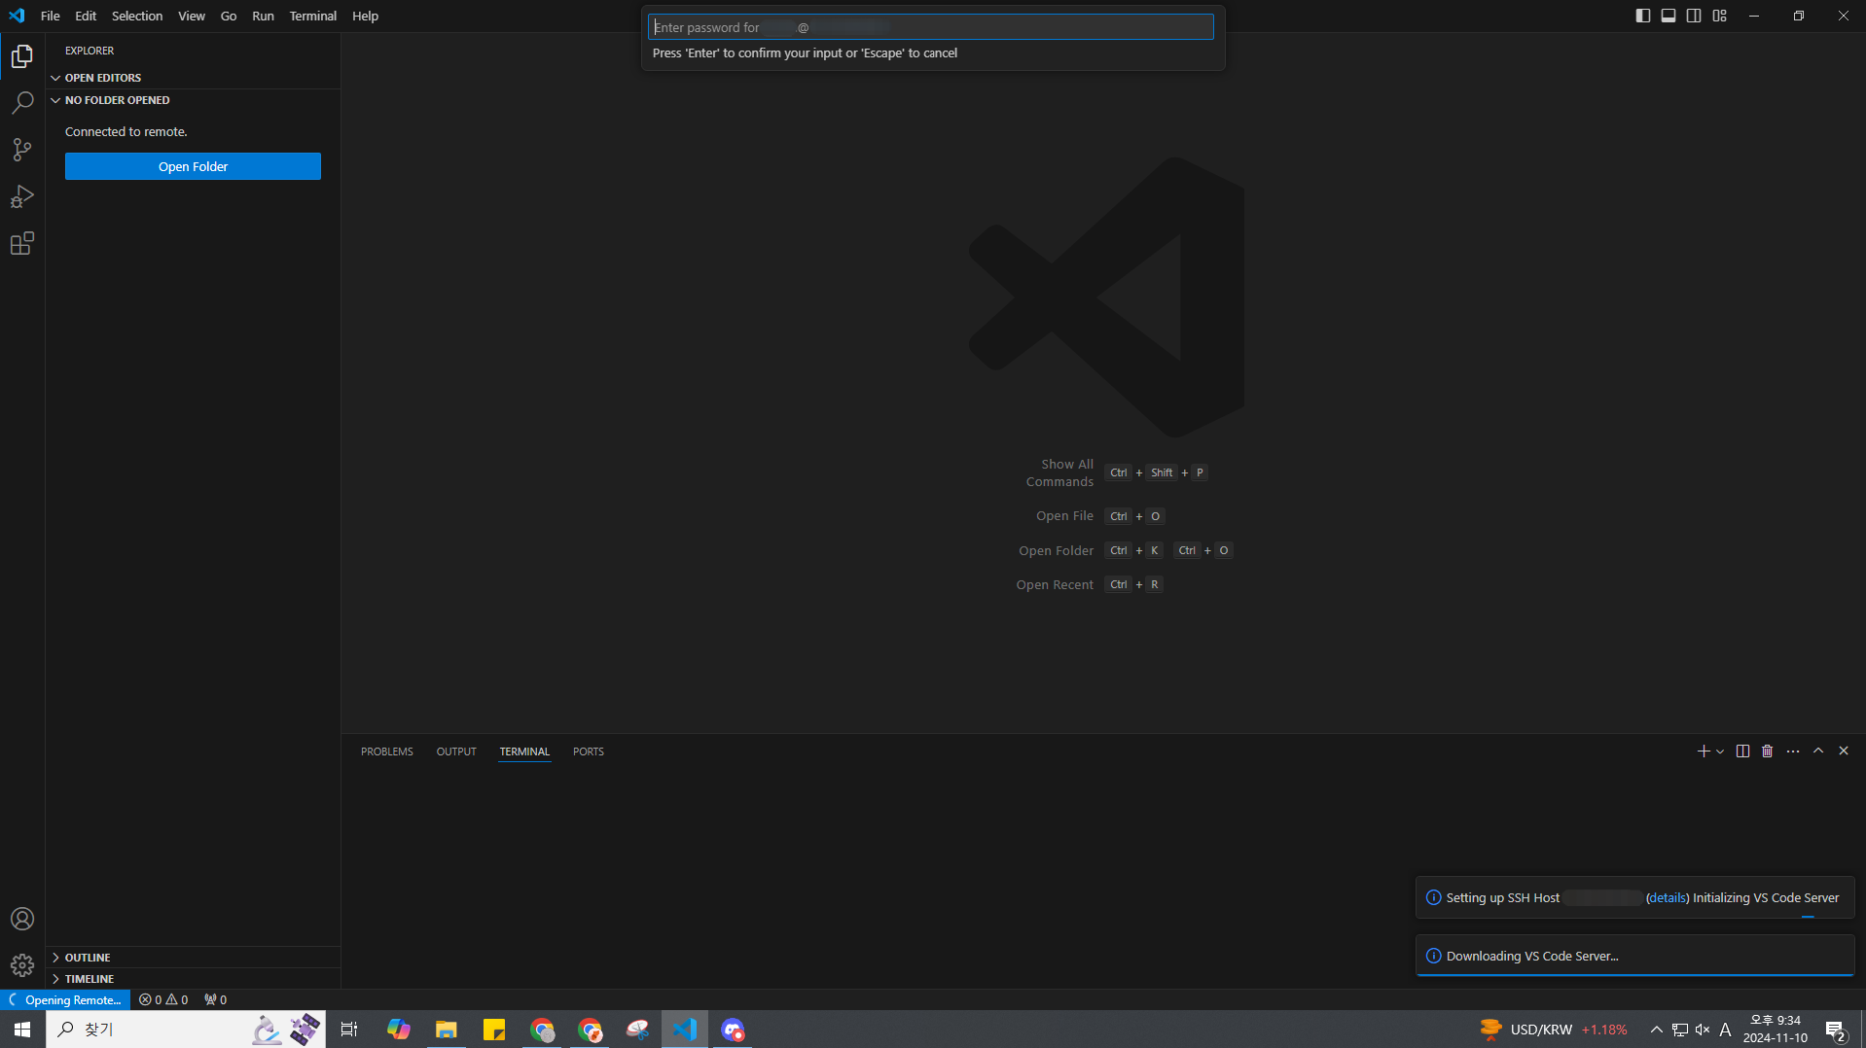
Task: Open Discord taskbar icon
Action: [733, 1029]
